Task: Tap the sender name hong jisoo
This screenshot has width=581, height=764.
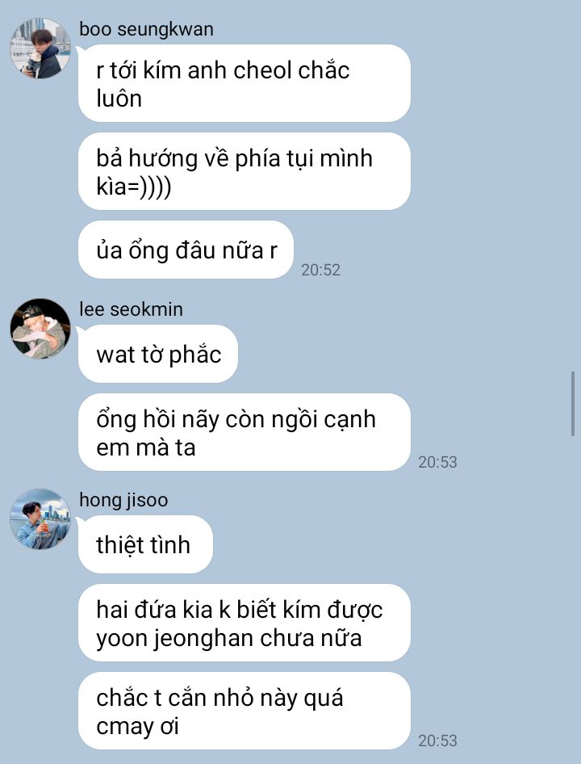Action: [123, 500]
